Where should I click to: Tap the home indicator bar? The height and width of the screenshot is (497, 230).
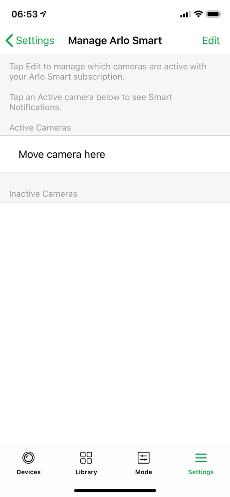coord(115,491)
